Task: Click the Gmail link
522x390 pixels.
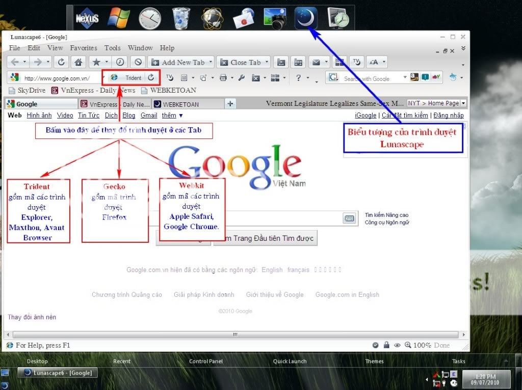Action: click(149, 116)
